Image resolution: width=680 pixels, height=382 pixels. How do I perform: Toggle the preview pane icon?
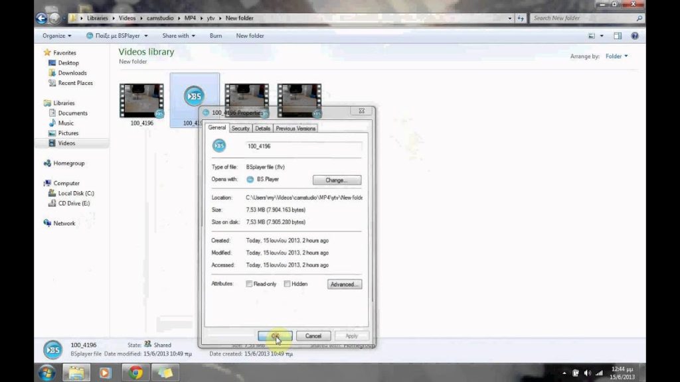point(618,36)
